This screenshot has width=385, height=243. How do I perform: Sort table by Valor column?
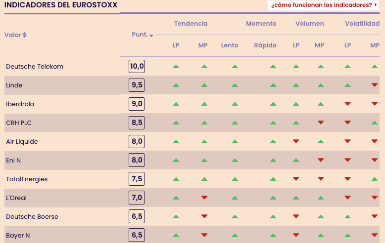pyautogui.click(x=16, y=35)
